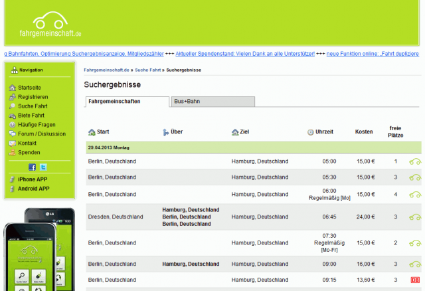
Task: Open the iPhone APP link
Action: pos(32,179)
